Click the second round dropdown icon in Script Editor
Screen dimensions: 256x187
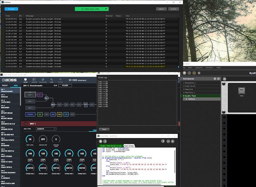pos(105,141)
